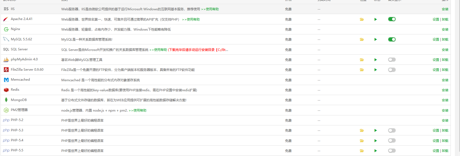Click the Memcached blue M icon
460x156 pixels.
pyautogui.click(x=6, y=80)
